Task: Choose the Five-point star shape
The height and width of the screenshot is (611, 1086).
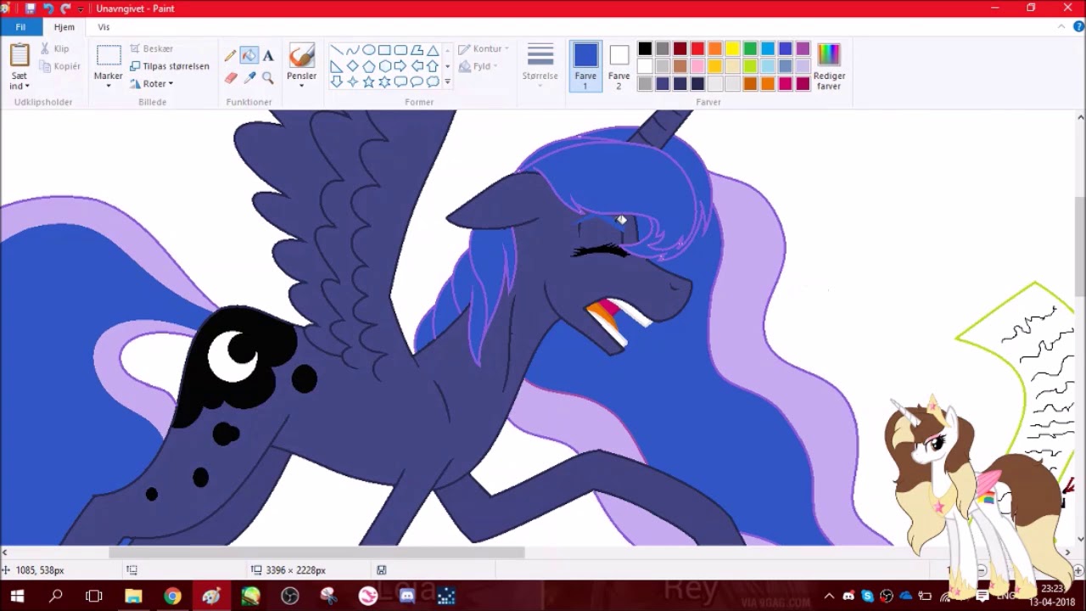Action: (368, 82)
